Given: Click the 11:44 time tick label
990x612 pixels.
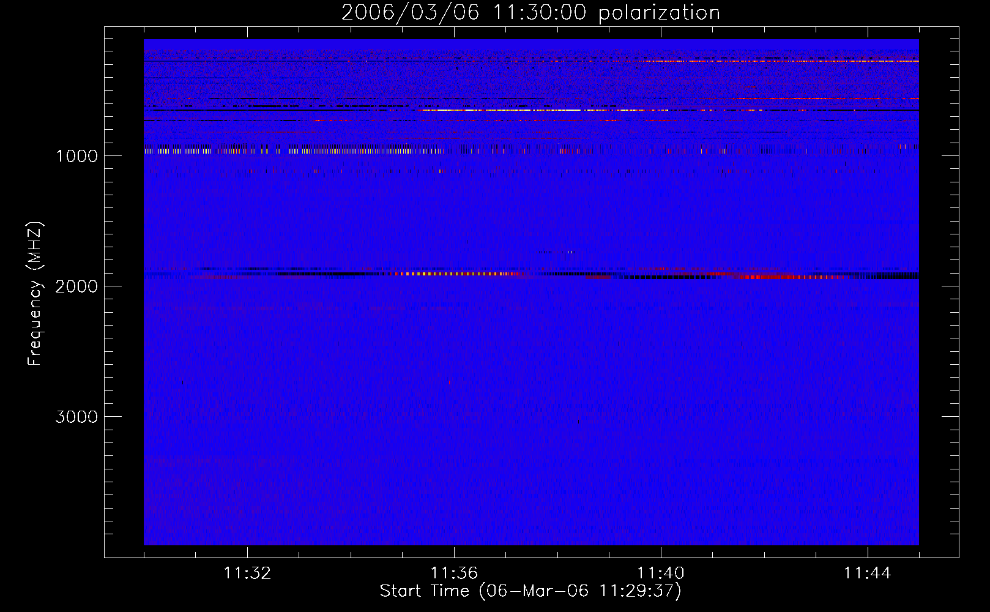Looking at the screenshot, I should (x=868, y=573).
